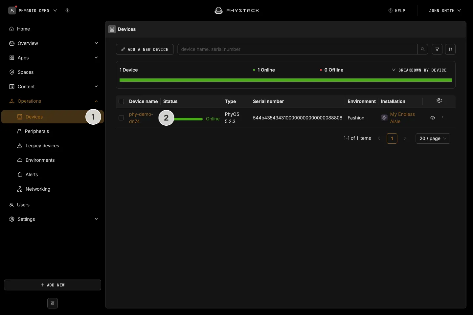This screenshot has height=315, width=473.
Task: Click the next page arrow
Action: [x=405, y=138]
